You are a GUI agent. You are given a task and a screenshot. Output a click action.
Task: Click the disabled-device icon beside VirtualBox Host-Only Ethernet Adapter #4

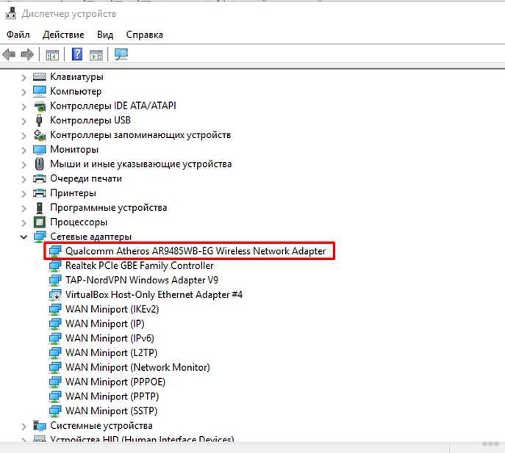tap(55, 294)
